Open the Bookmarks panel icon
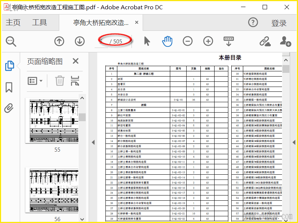This screenshot has height=223, width=298. [x=9, y=87]
